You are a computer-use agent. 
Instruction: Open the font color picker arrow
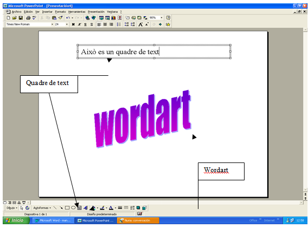pyautogui.click(x=116, y=207)
